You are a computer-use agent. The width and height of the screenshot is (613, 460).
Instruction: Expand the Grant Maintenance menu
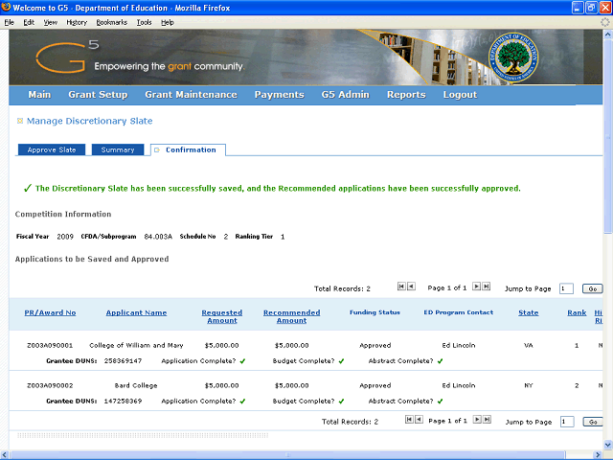pyautogui.click(x=191, y=95)
